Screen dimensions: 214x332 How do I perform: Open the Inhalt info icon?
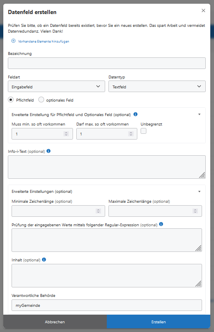click(44, 260)
